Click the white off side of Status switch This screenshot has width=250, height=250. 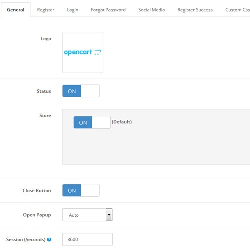pyautogui.click(x=90, y=91)
